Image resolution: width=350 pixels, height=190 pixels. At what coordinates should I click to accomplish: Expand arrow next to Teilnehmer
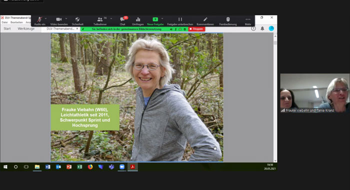click(111, 18)
